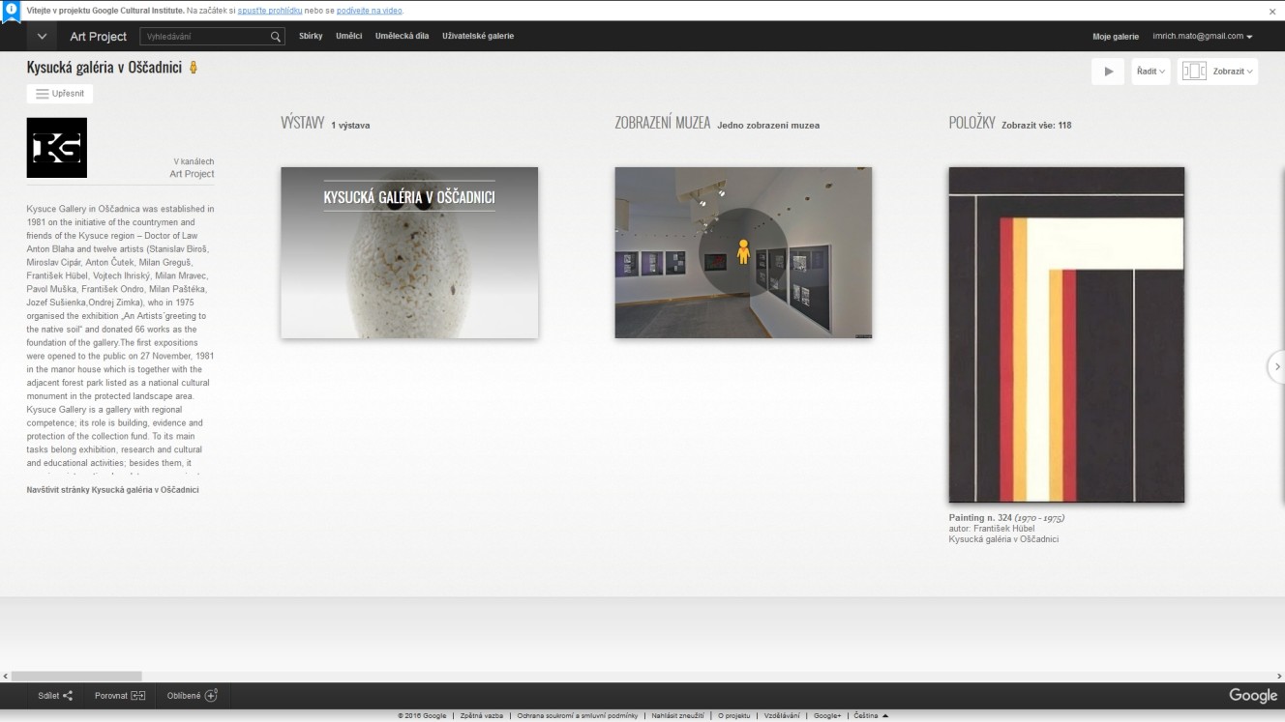Click pegman in museum view thumbnail

pyautogui.click(x=743, y=251)
